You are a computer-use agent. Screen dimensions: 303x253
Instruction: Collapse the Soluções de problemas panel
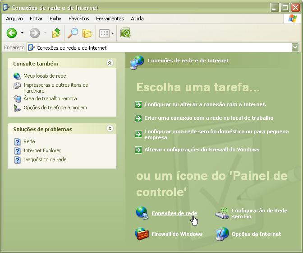click(110, 128)
